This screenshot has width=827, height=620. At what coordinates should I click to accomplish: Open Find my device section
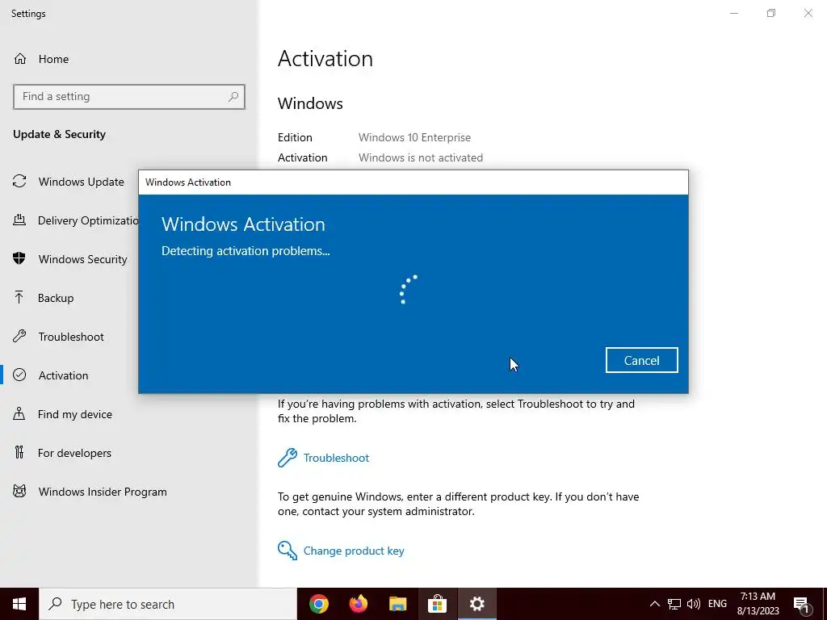coord(75,414)
